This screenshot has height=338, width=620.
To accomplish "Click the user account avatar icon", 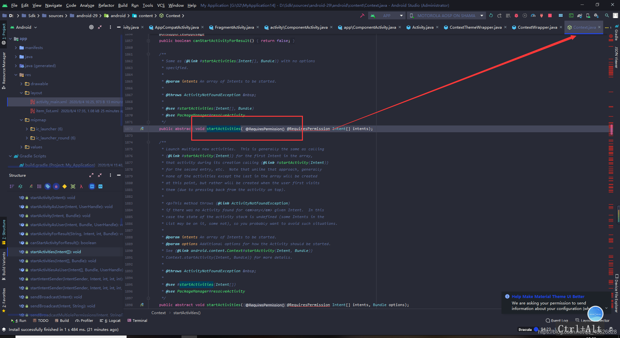I will coord(615,15).
